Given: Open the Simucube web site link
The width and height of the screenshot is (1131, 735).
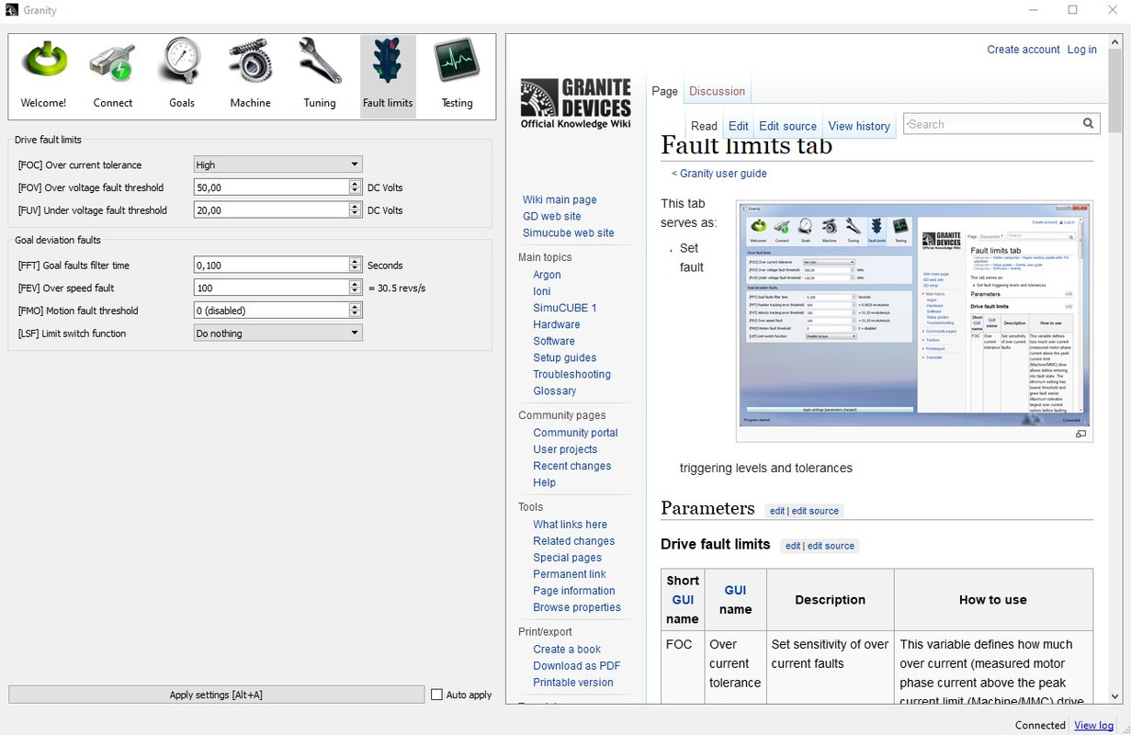Looking at the screenshot, I should point(569,232).
